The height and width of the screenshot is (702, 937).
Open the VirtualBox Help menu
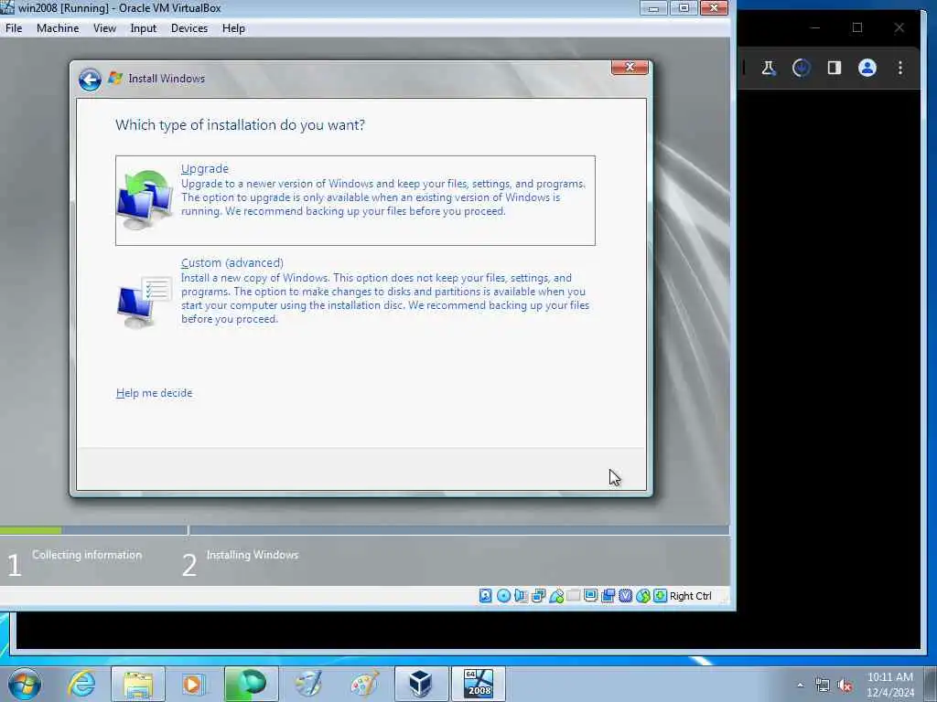click(233, 28)
